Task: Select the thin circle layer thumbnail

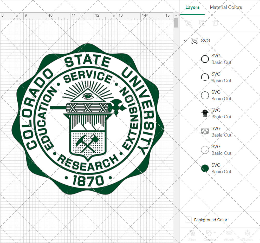Action: coord(205,95)
